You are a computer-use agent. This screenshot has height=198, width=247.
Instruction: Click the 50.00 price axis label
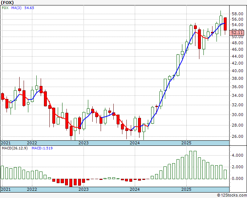pyautogui.click(x=238, y=37)
